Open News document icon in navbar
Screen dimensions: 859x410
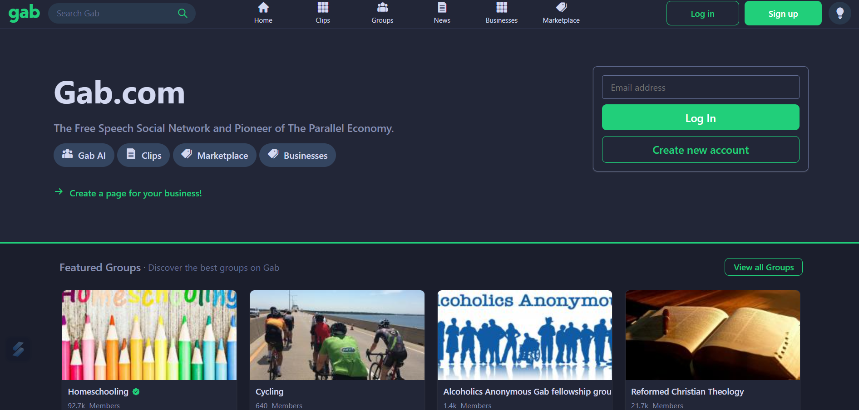[x=442, y=7]
